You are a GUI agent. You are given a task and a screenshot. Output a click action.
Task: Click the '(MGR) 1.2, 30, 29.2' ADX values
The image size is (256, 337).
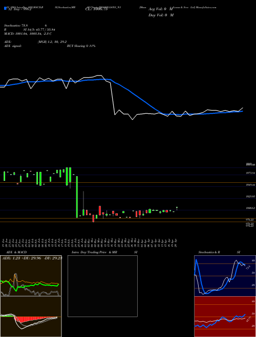coord(52,42)
